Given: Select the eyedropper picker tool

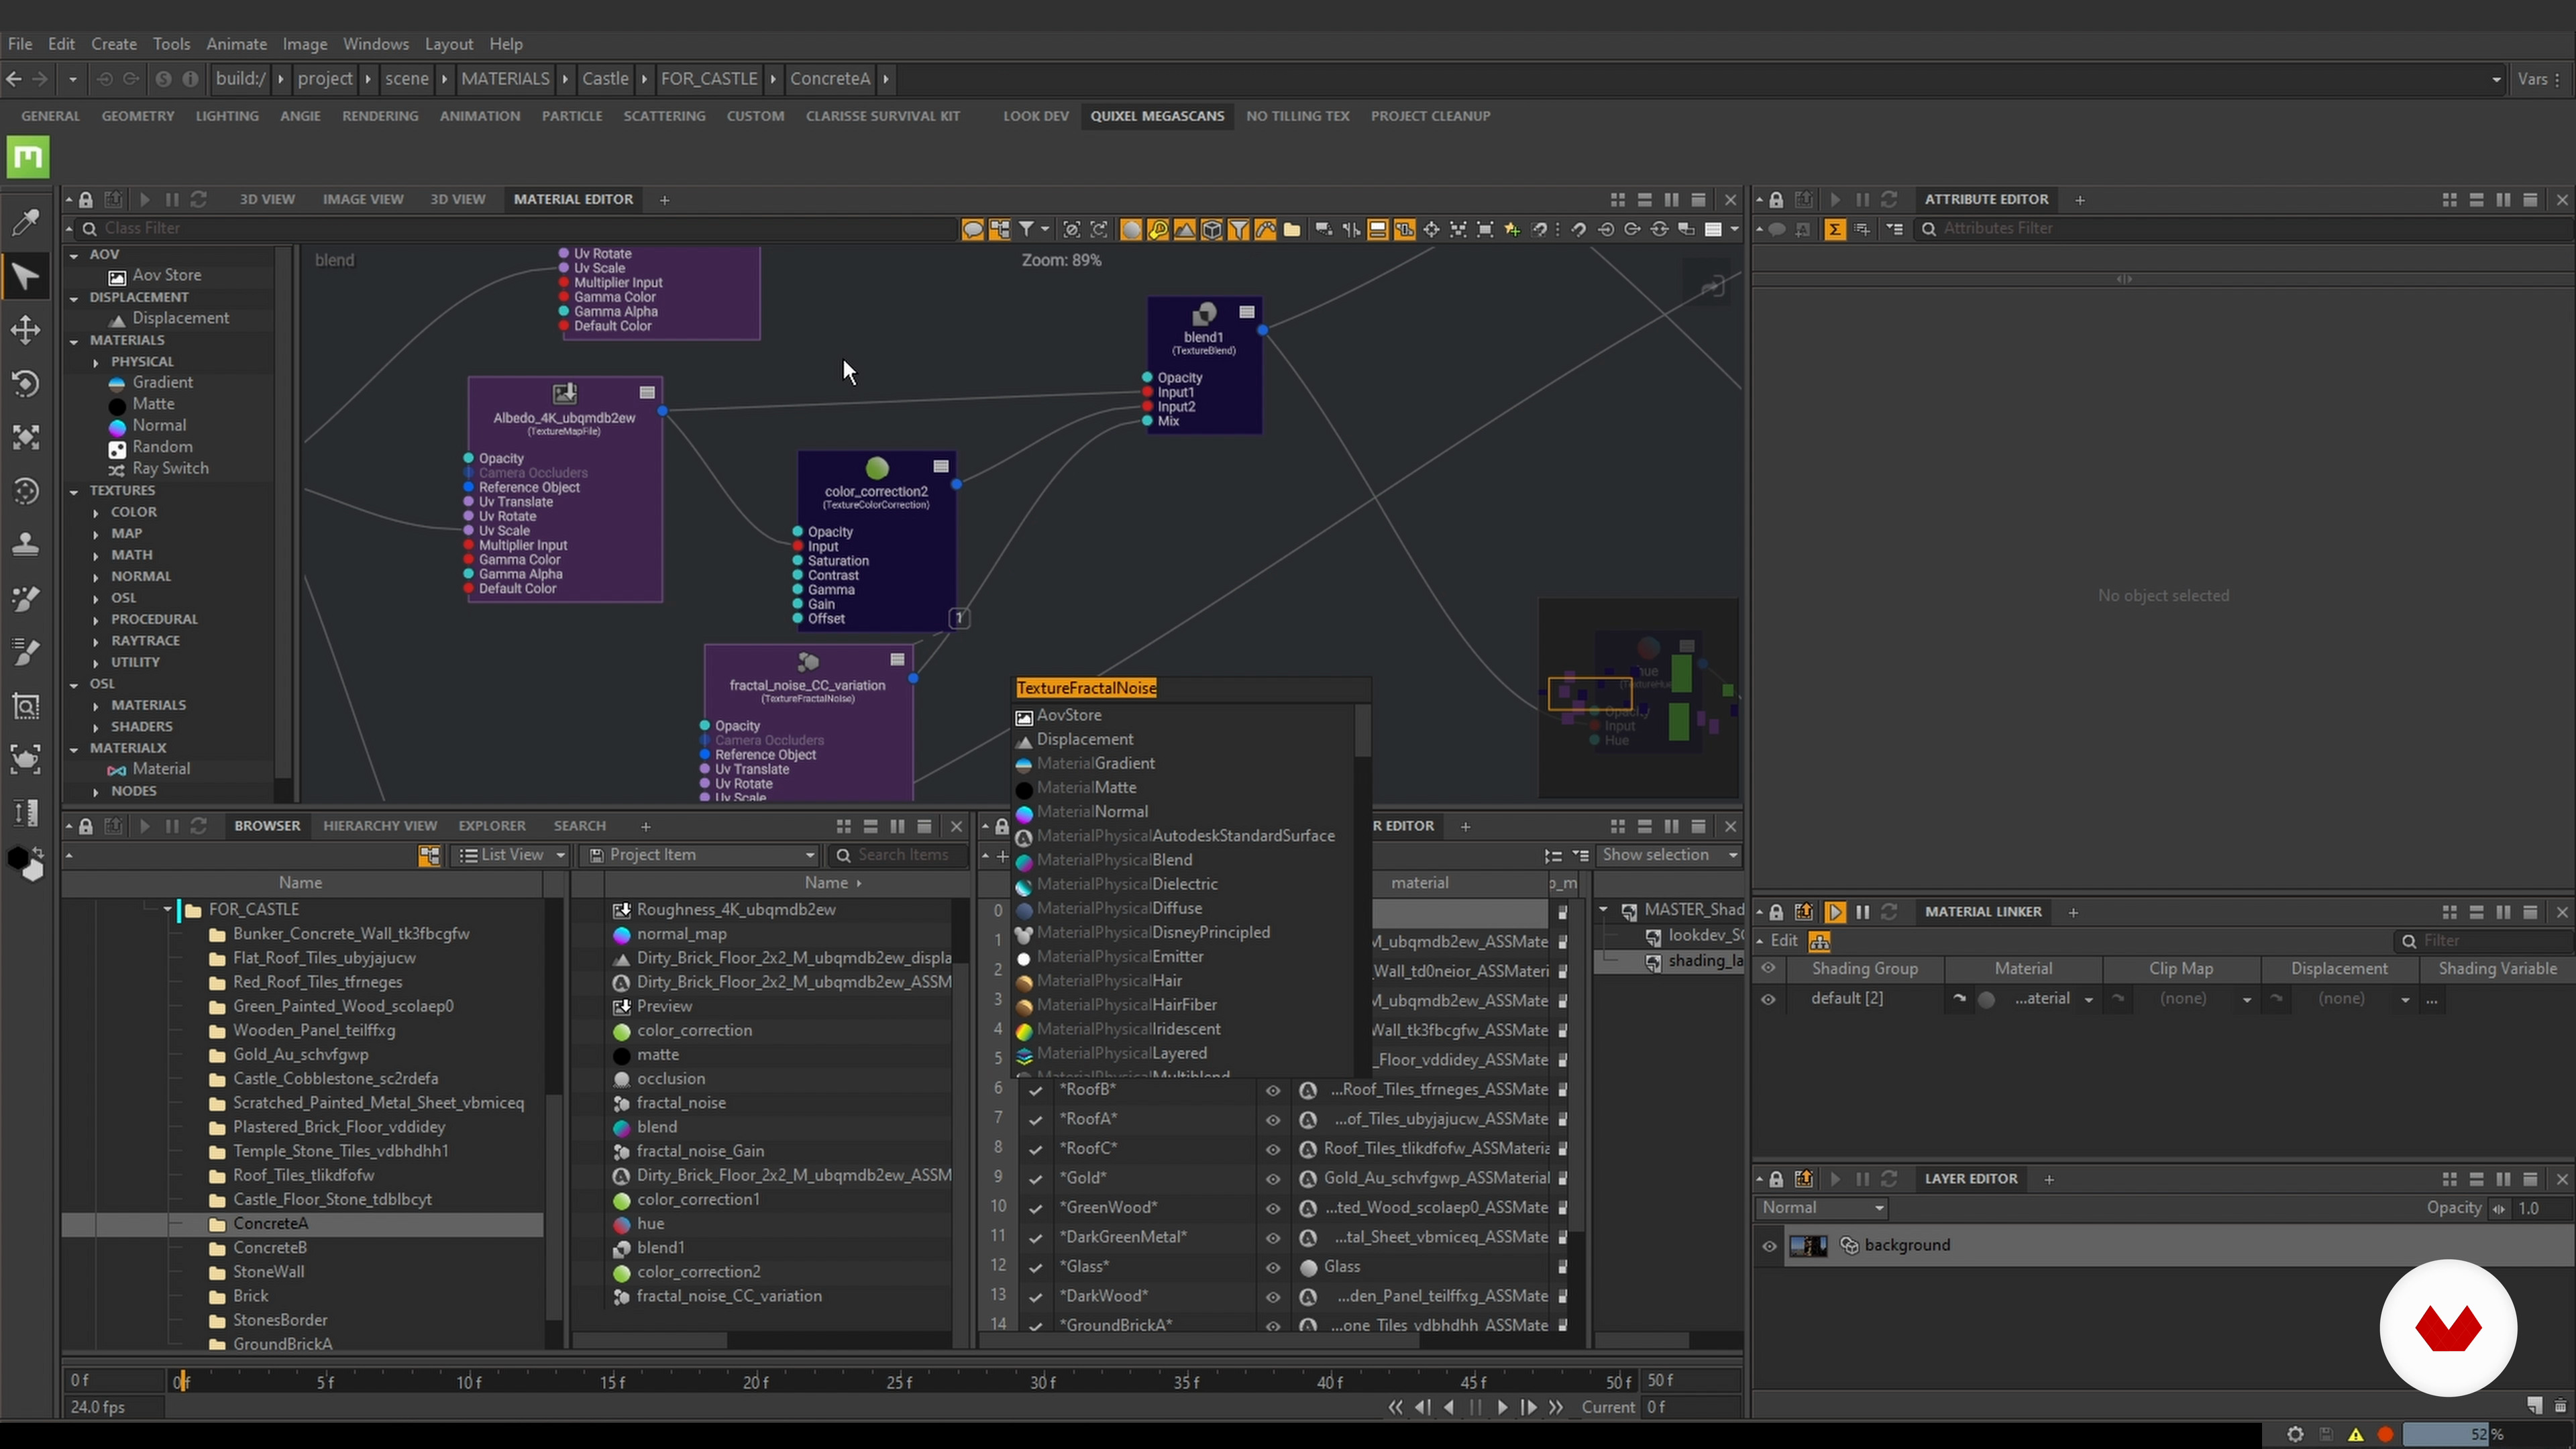Looking at the screenshot, I should (x=25, y=222).
